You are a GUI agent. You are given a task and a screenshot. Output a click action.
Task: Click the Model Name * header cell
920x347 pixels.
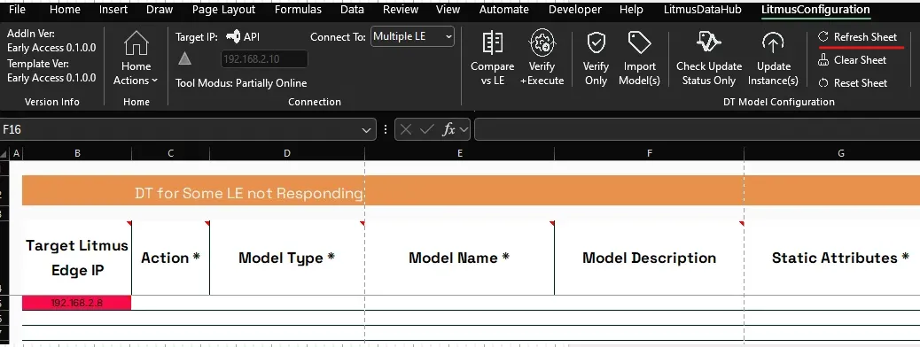coord(459,258)
